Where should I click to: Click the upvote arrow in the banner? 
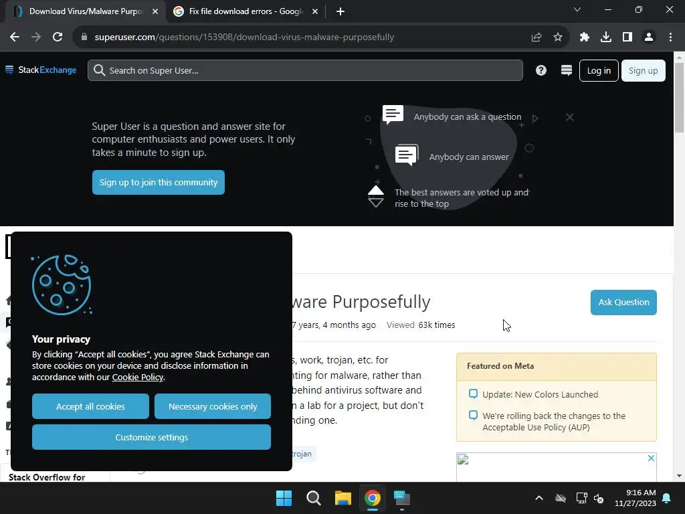[376, 191]
